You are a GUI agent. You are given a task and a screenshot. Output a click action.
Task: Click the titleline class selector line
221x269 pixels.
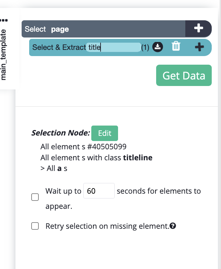point(96,158)
